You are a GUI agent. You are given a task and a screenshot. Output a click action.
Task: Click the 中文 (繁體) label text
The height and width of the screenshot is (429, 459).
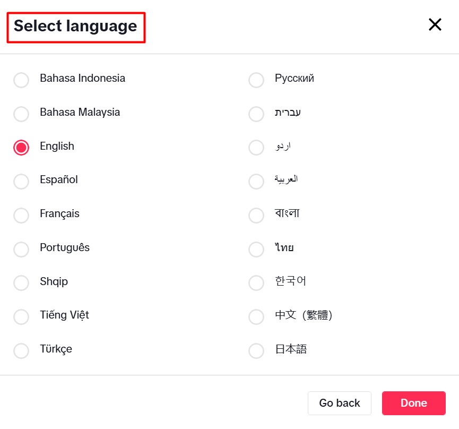point(304,315)
